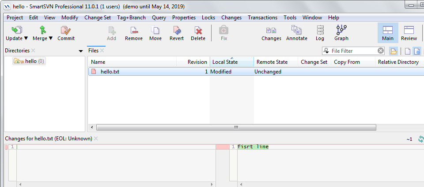
Task: Click the Changes toolbar icon
Action: (271, 30)
